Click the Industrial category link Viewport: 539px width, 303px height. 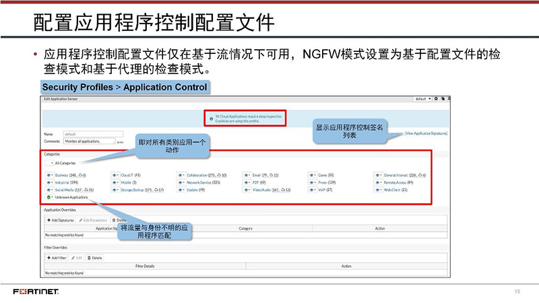pyautogui.click(x=62, y=182)
